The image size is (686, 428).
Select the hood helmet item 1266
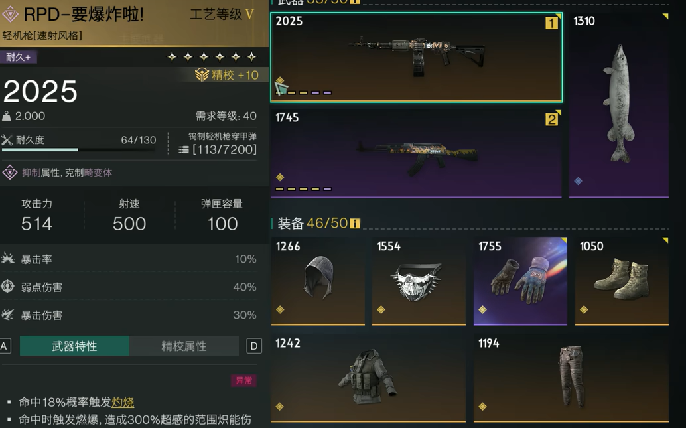point(318,281)
